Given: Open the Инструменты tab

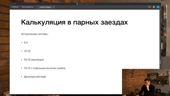Looking at the screenshot, I should pos(27,7).
